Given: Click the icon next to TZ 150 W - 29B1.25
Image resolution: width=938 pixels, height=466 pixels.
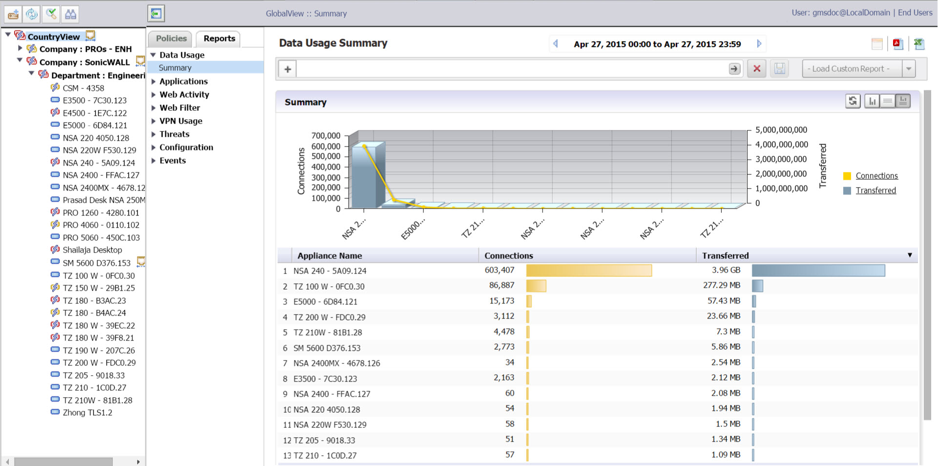Looking at the screenshot, I should point(55,287).
